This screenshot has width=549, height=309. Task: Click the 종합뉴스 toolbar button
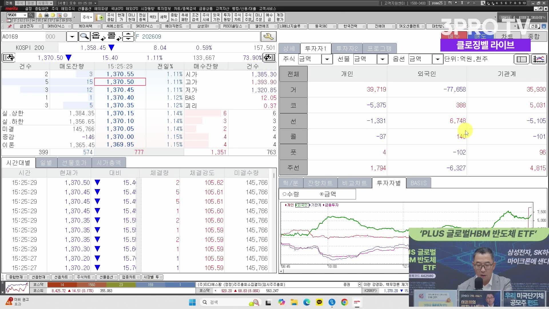pyautogui.click(x=174, y=17)
